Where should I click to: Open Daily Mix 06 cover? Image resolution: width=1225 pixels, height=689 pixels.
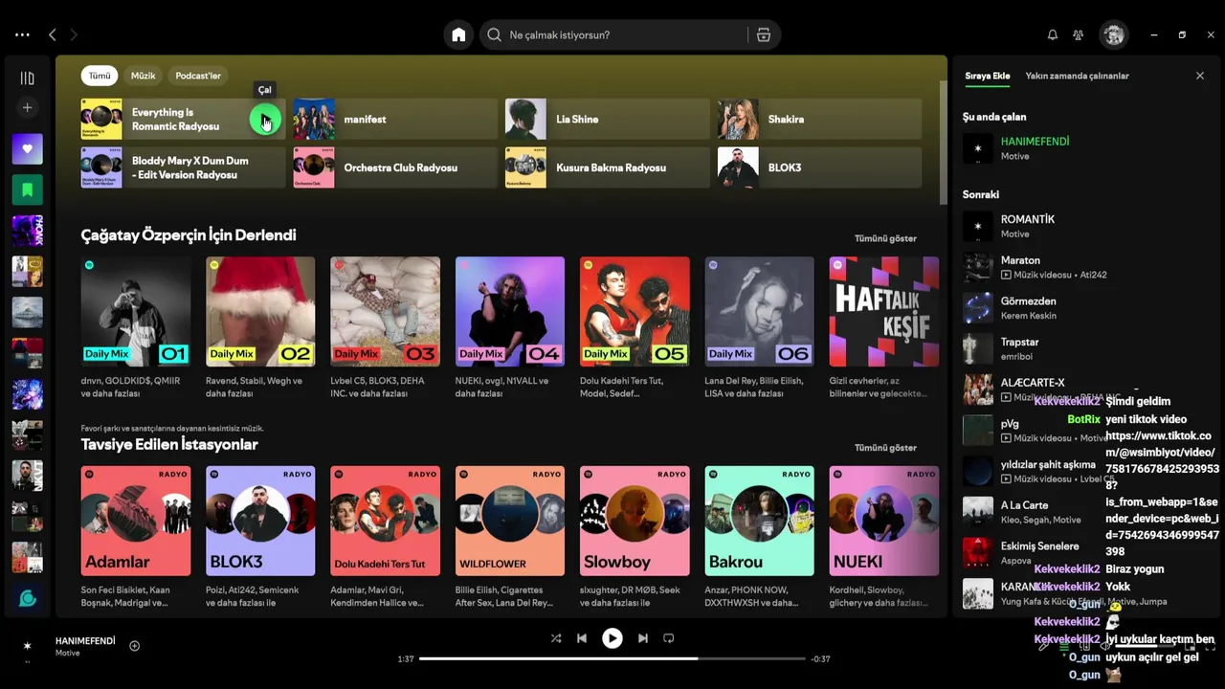coord(760,311)
